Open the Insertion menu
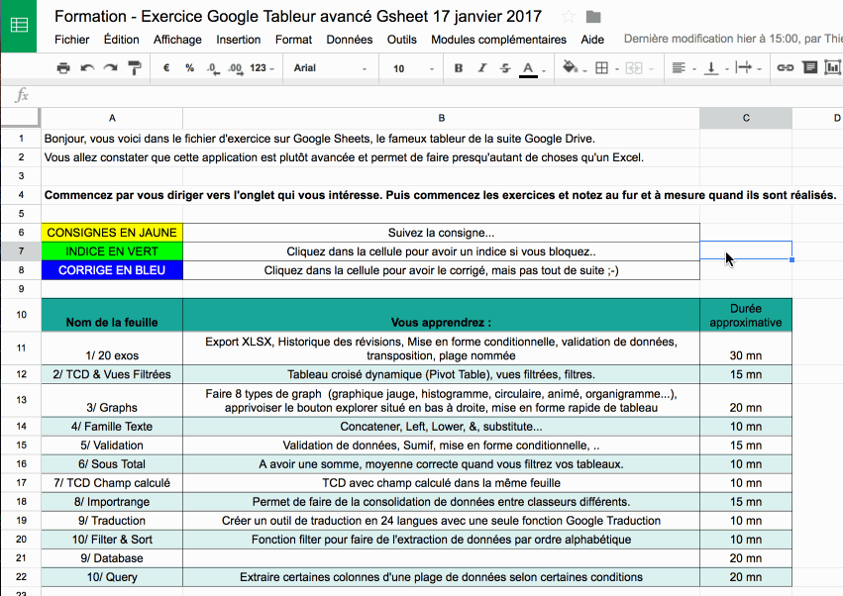Screen dimensions: 843x596 tap(238, 40)
